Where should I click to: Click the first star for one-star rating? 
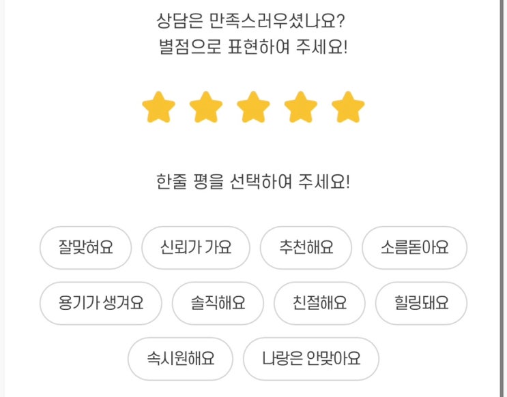coord(158,108)
